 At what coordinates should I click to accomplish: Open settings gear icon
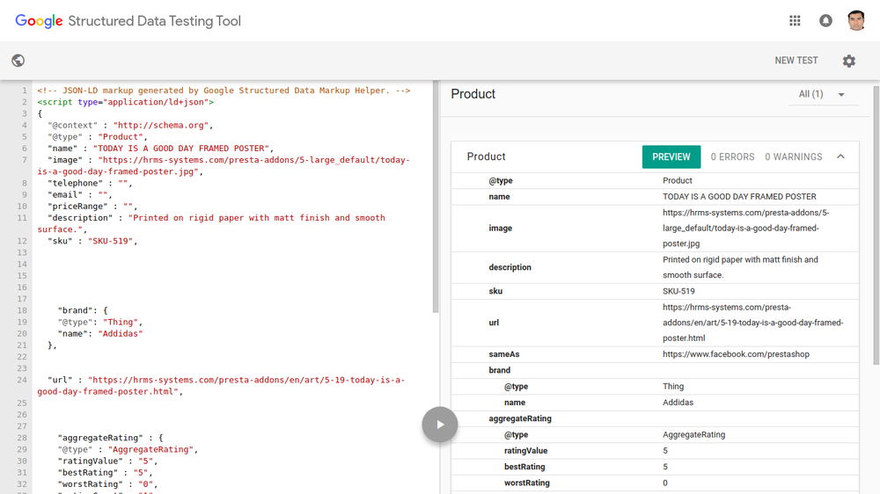(848, 61)
